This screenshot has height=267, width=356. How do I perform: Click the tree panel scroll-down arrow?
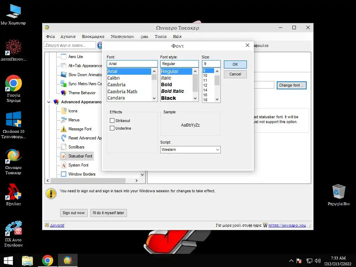coord(142,175)
